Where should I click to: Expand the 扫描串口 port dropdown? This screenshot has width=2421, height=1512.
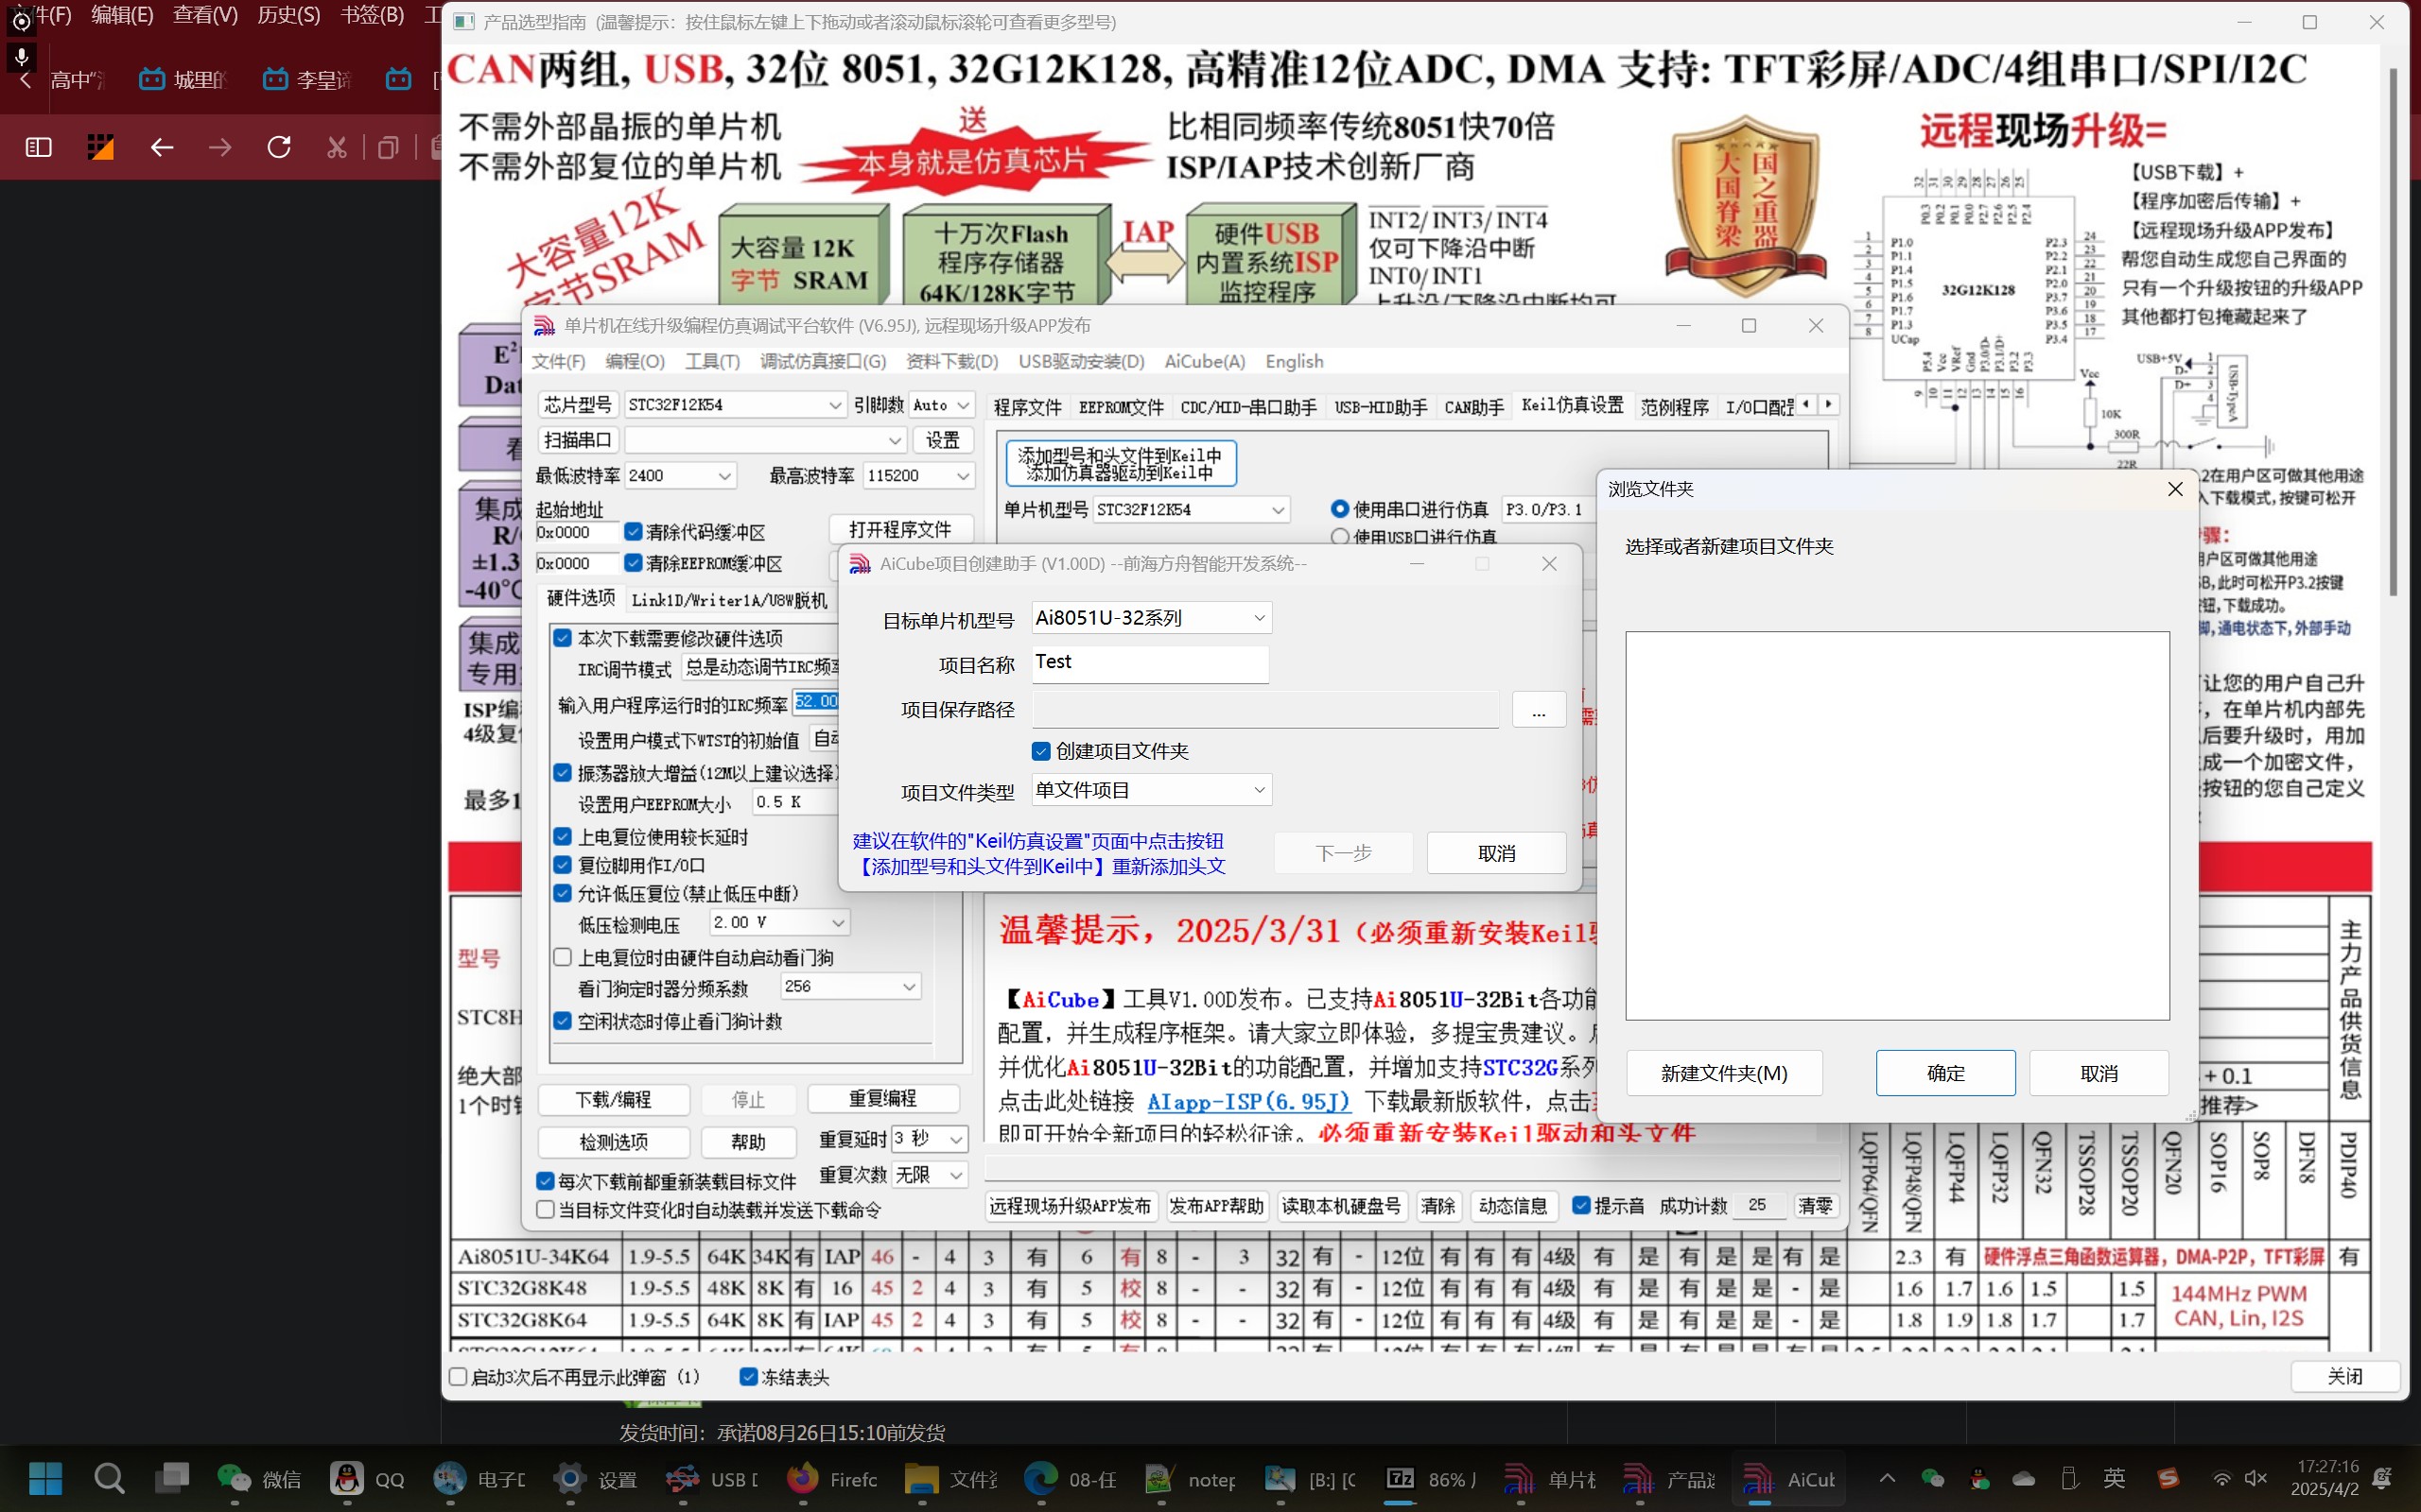pos(765,440)
